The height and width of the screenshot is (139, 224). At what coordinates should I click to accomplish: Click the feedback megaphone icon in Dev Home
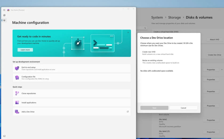click(4, 136)
